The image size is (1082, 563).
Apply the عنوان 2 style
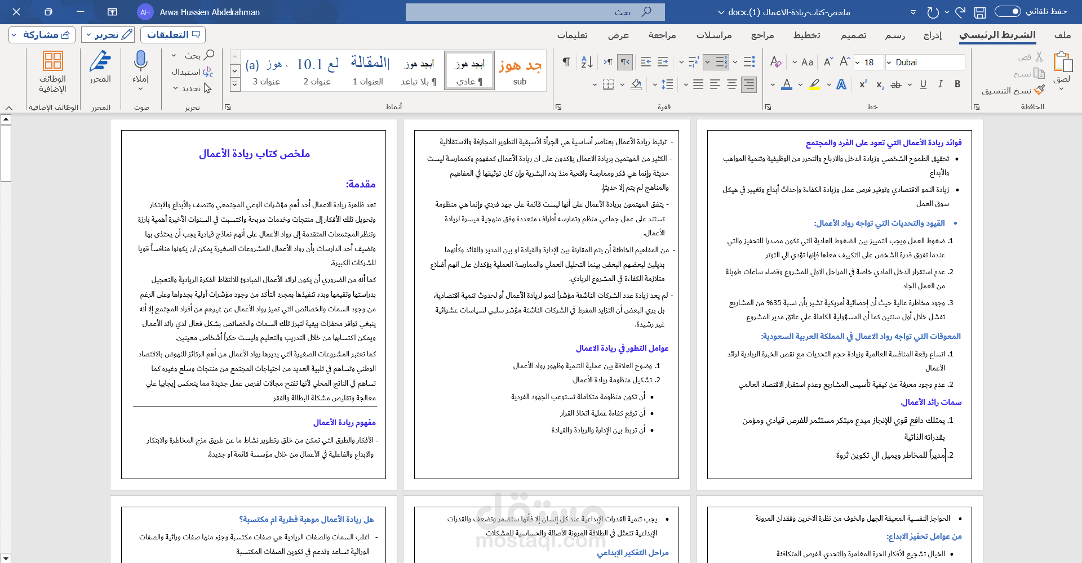pos(317,71)
